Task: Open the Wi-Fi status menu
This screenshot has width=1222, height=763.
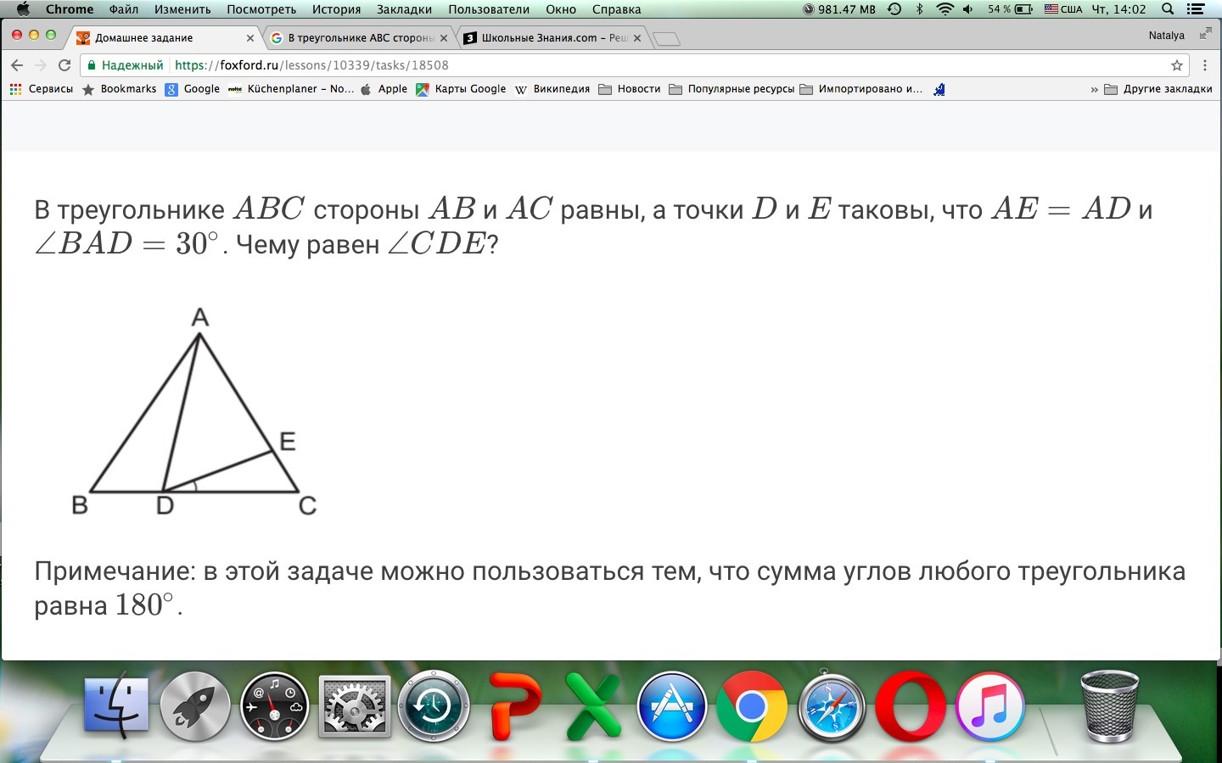Action: coord(945,9)
